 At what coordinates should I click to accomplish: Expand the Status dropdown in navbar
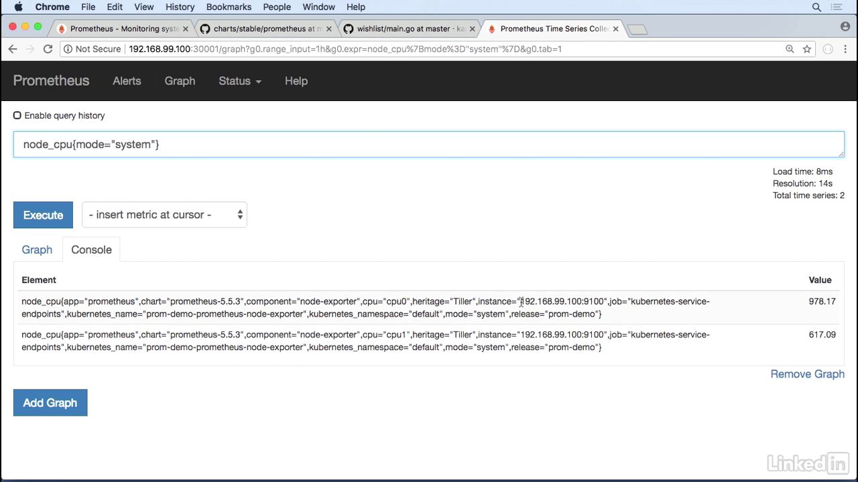pyautogui.click(x=240, y=81)
